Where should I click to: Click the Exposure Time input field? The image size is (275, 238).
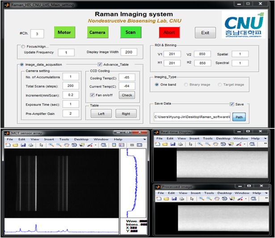pos(70,104)
